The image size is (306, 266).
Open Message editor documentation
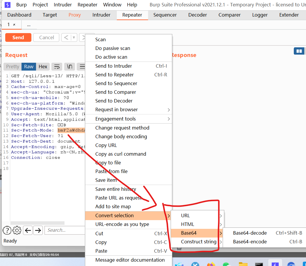point(129,260)
